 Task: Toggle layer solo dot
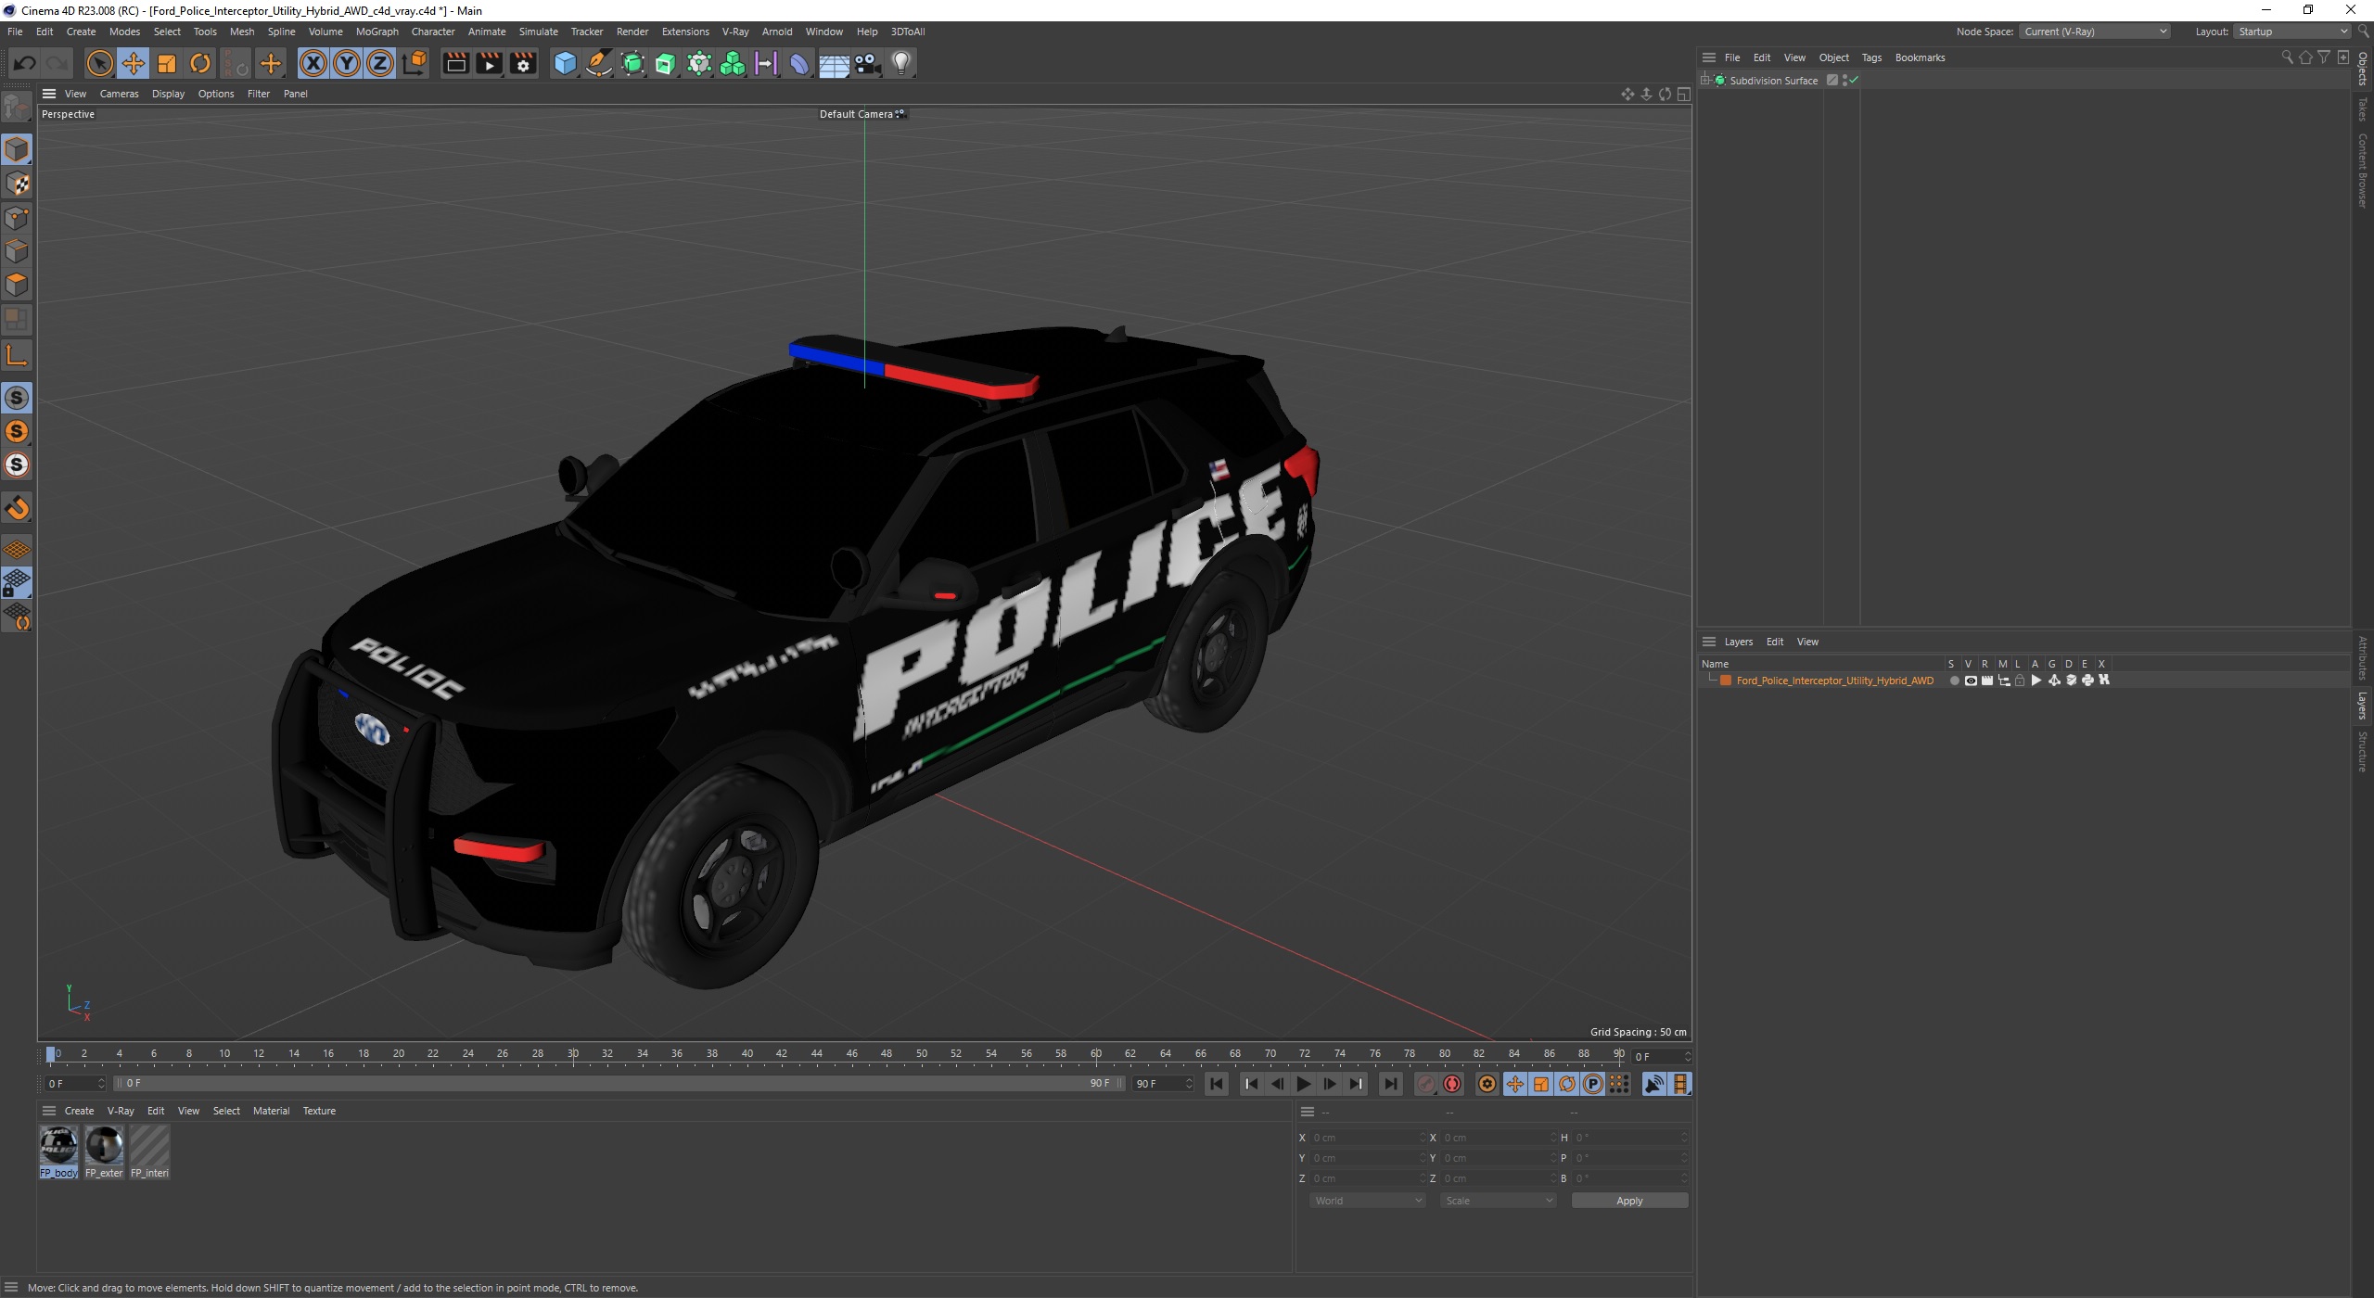pyautogui.click(x=1954, y=681)
